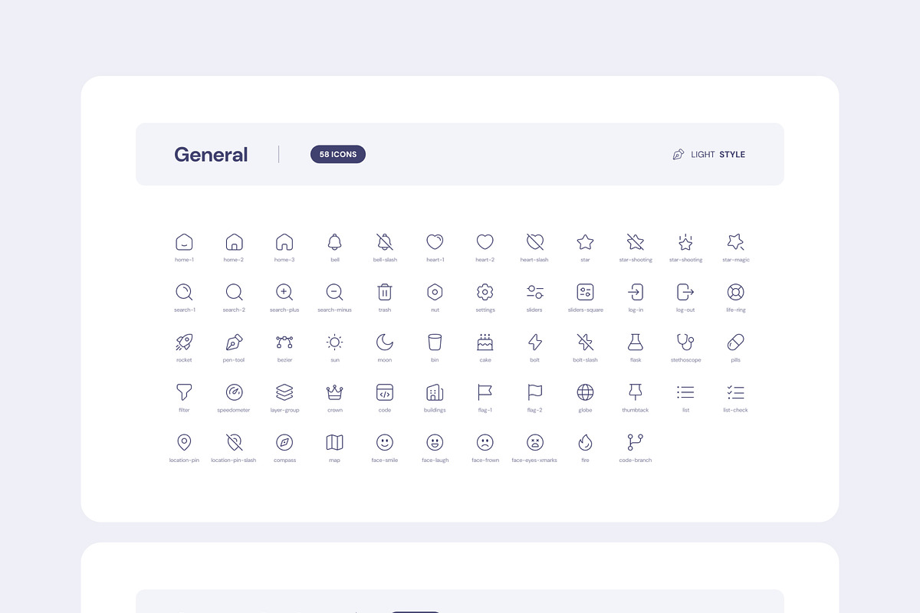
Task: Click the crown icon
Action: (334, 392)
